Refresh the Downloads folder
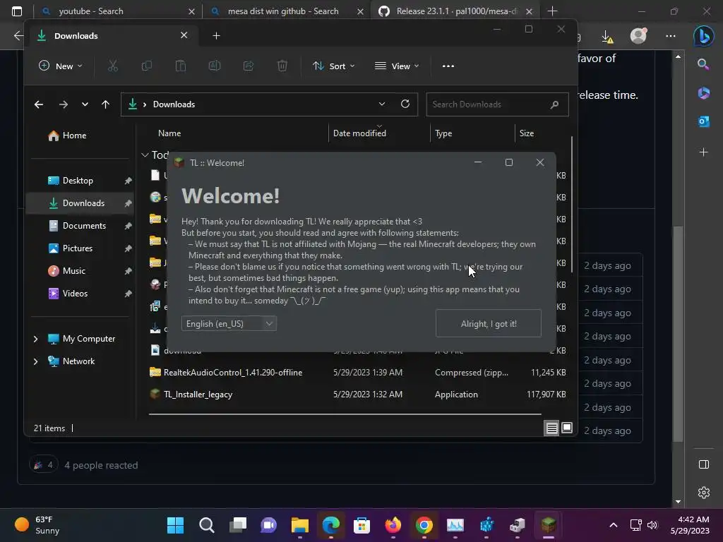The width and height of the screenshot is (723, 542). pyautogui.click(x=405, y=104)
